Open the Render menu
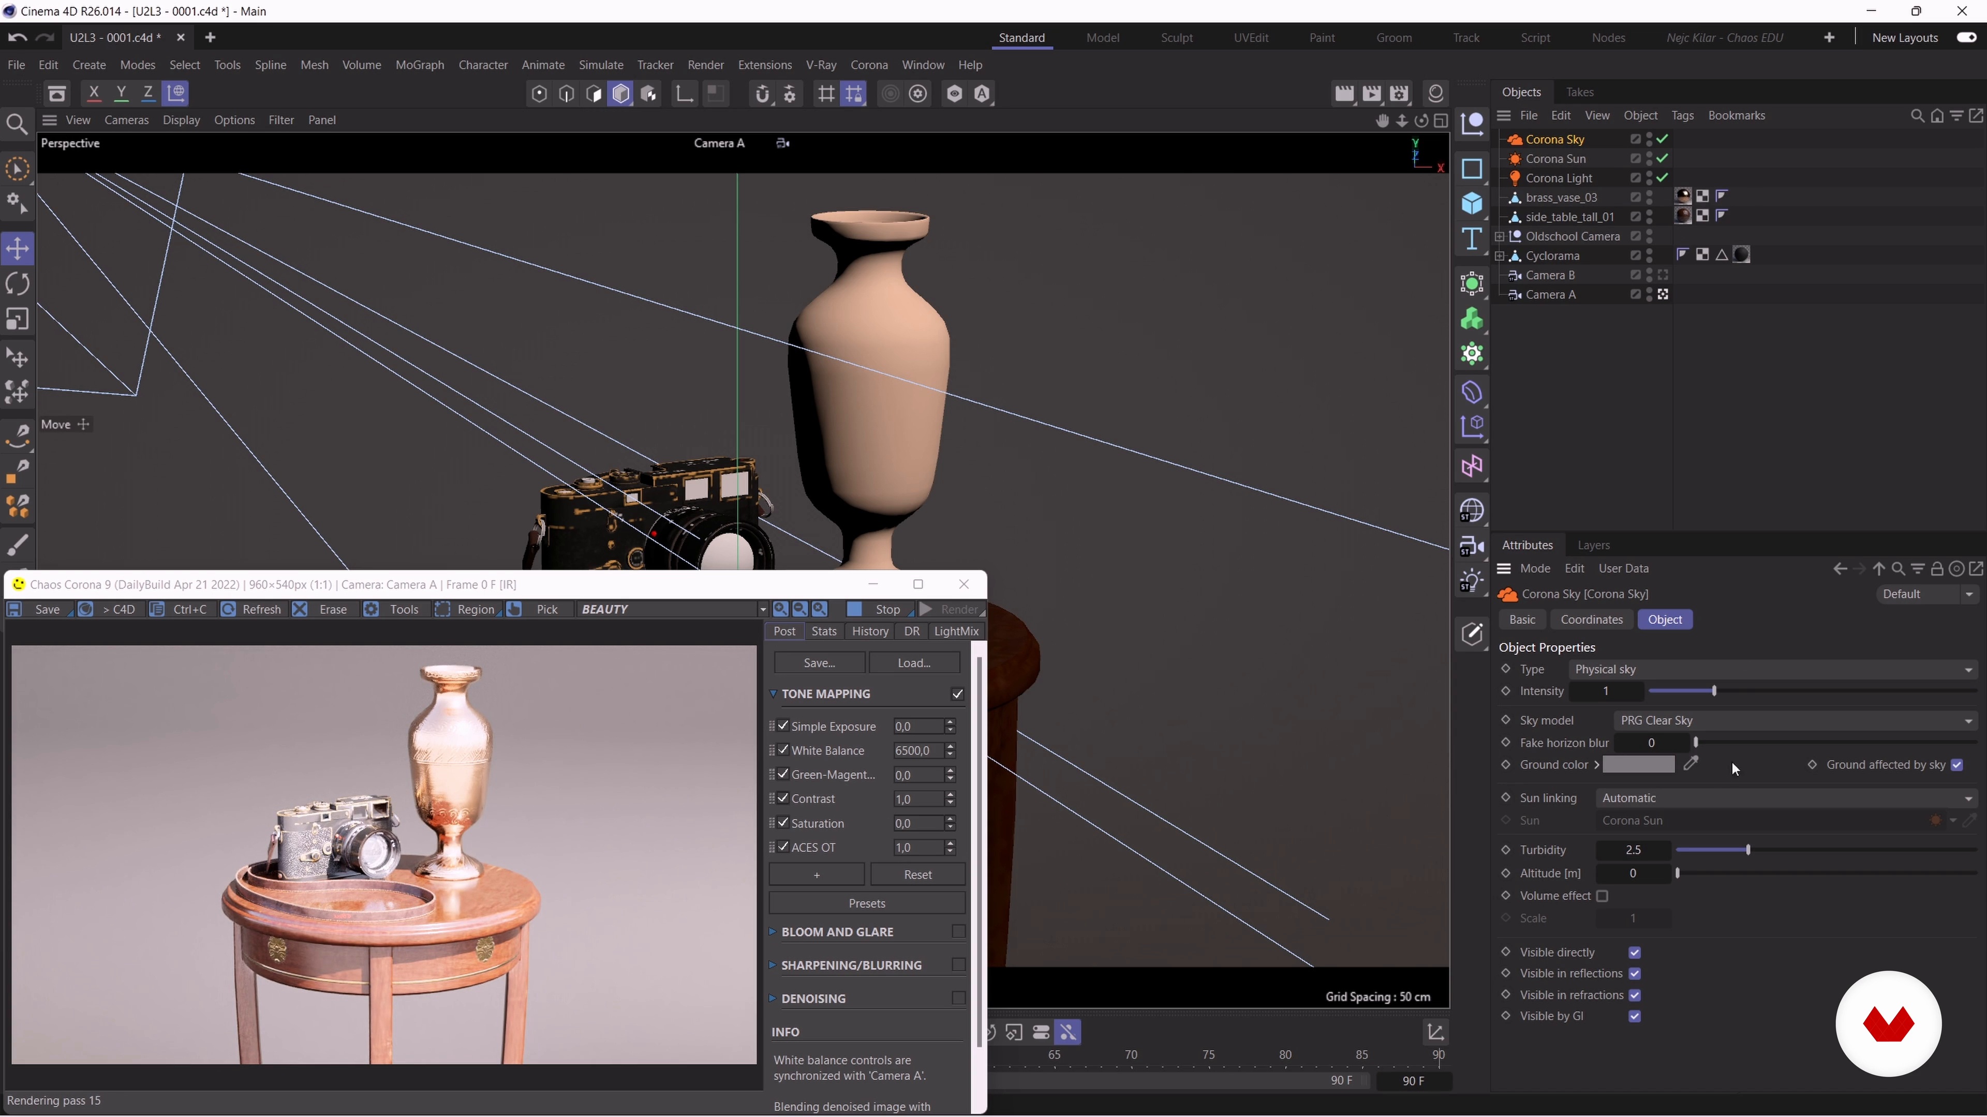Screen dimensions: 1987x1117 (x=705, y=66)
